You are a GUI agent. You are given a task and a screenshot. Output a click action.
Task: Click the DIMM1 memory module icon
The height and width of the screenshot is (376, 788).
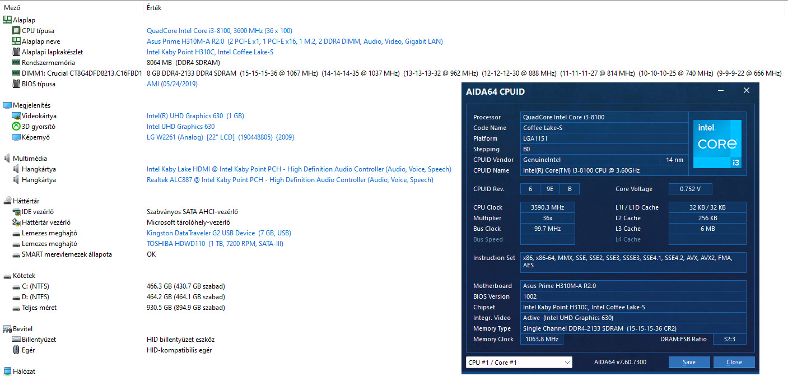pos(16,73)
